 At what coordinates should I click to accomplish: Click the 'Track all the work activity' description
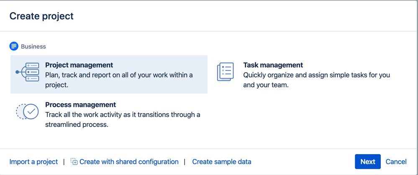tap(123, 119)
